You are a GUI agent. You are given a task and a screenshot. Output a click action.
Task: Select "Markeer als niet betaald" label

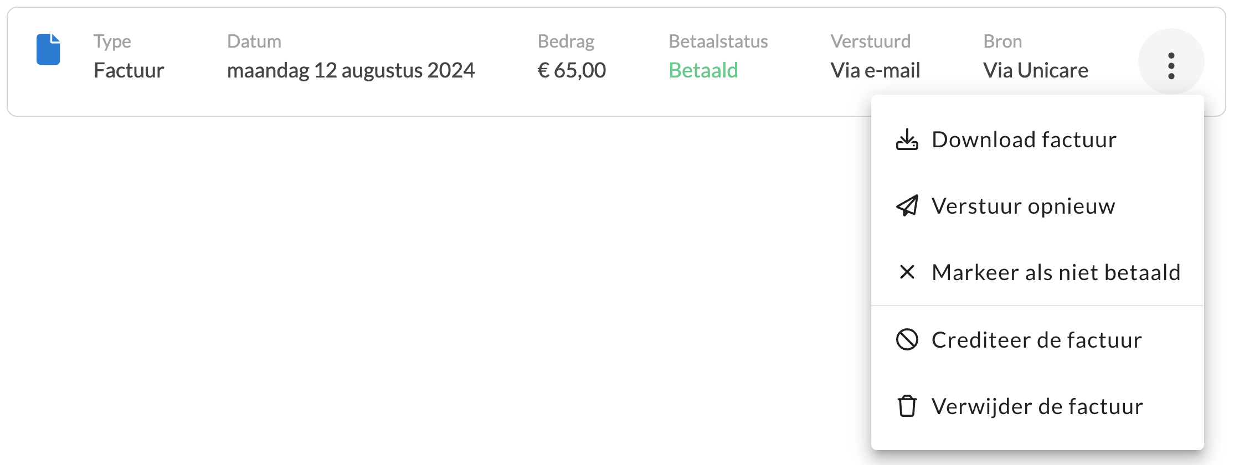[1056, 272]
